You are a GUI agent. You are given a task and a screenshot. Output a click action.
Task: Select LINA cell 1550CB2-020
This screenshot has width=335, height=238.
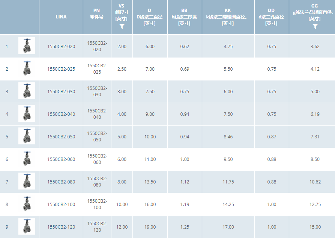point(61,47)
